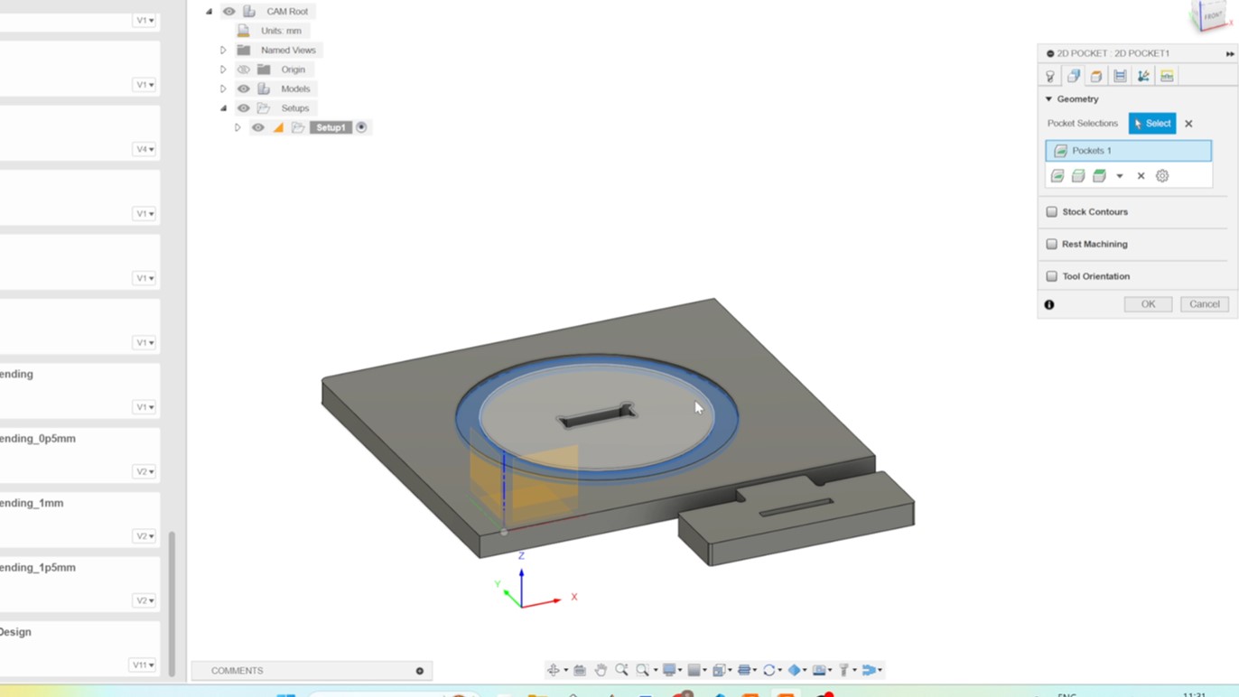Open selection settings gear icon
This screenshot has width=1239, height=697.
[1162, 176]
